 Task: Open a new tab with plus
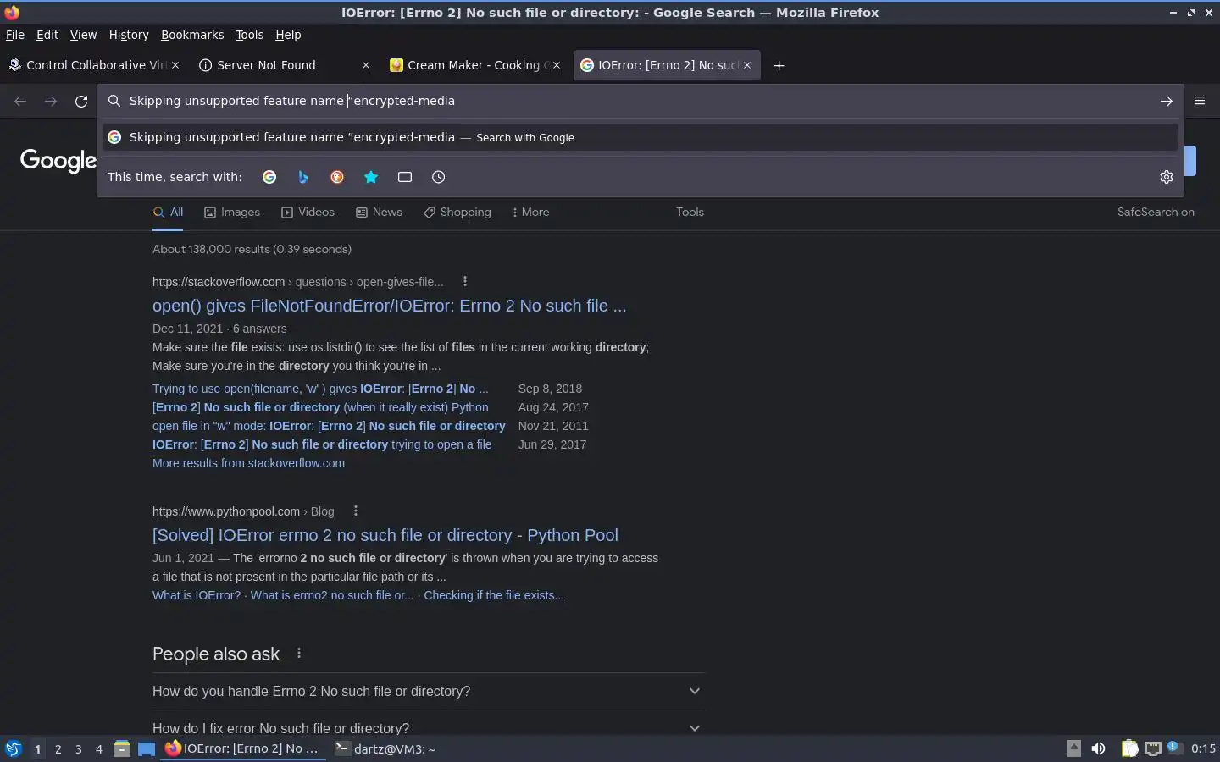pyautogui.click(x=779, y=65)
